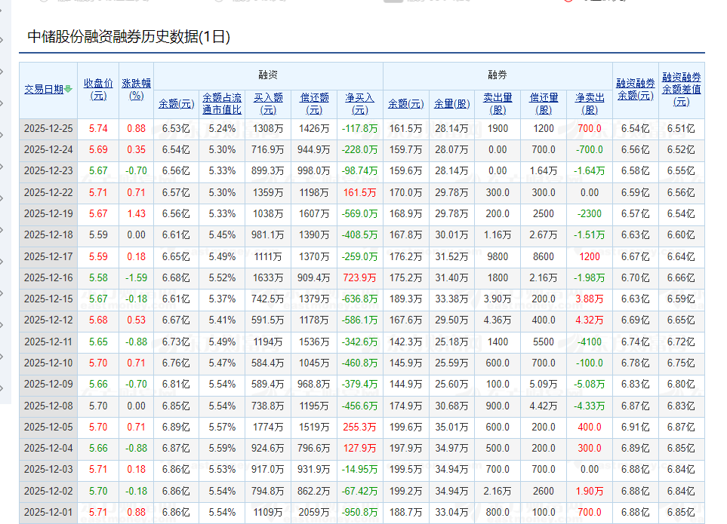
Task: Click the 融资 group header cell
Action: (268, 75)
